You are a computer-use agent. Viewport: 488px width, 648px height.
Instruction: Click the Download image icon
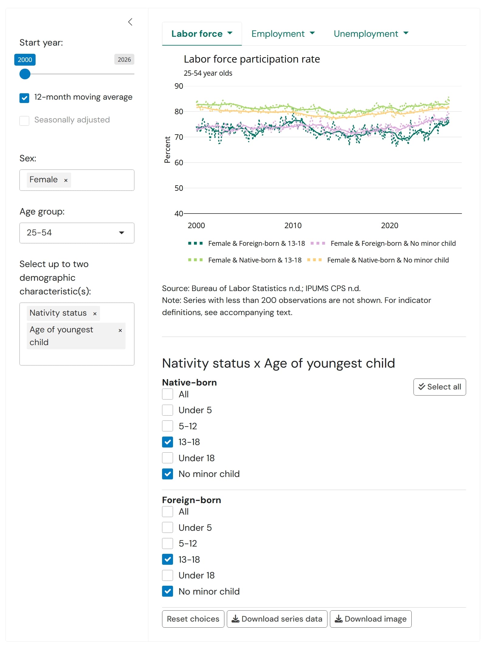click(x=338, y=619)
